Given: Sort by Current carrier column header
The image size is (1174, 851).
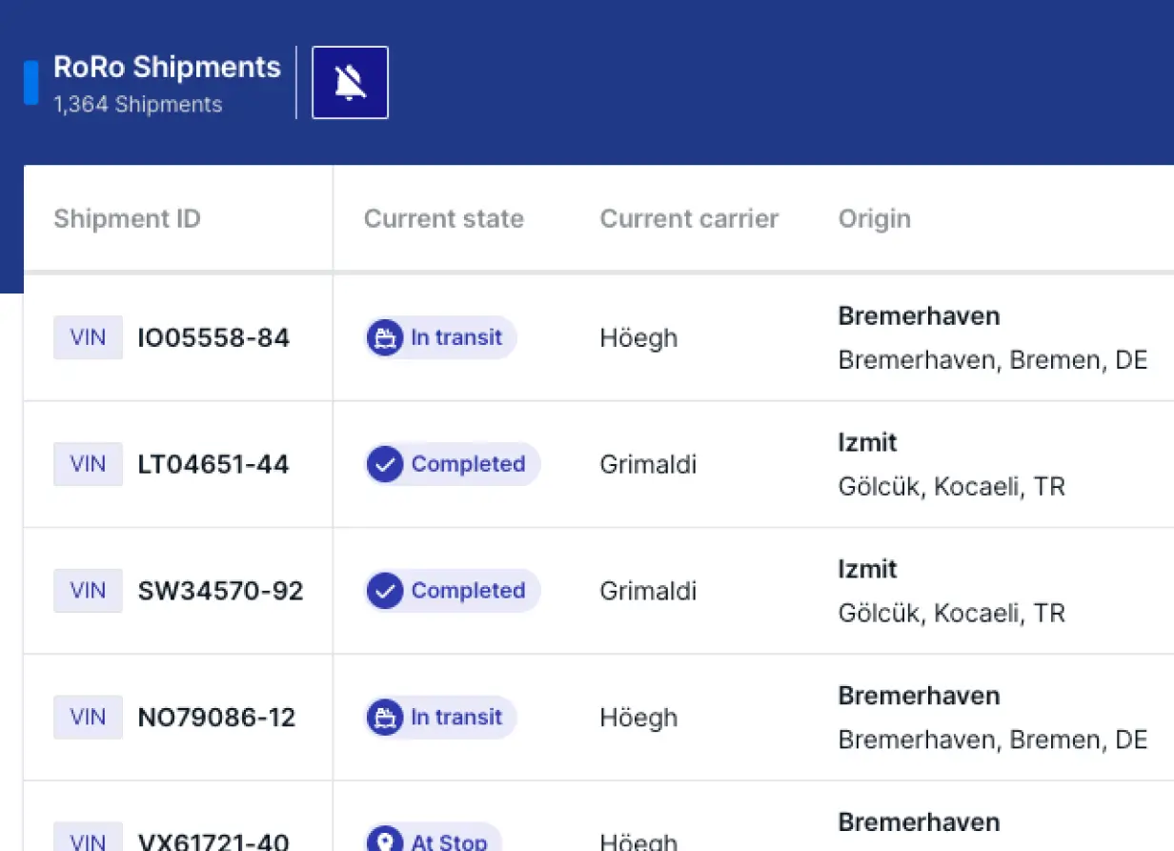Looking at the screenshot, I should [x=689, y=218].
